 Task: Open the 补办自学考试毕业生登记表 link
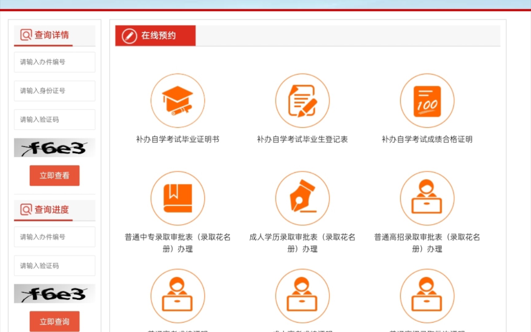pyautogui.click(x=302, y=140)
